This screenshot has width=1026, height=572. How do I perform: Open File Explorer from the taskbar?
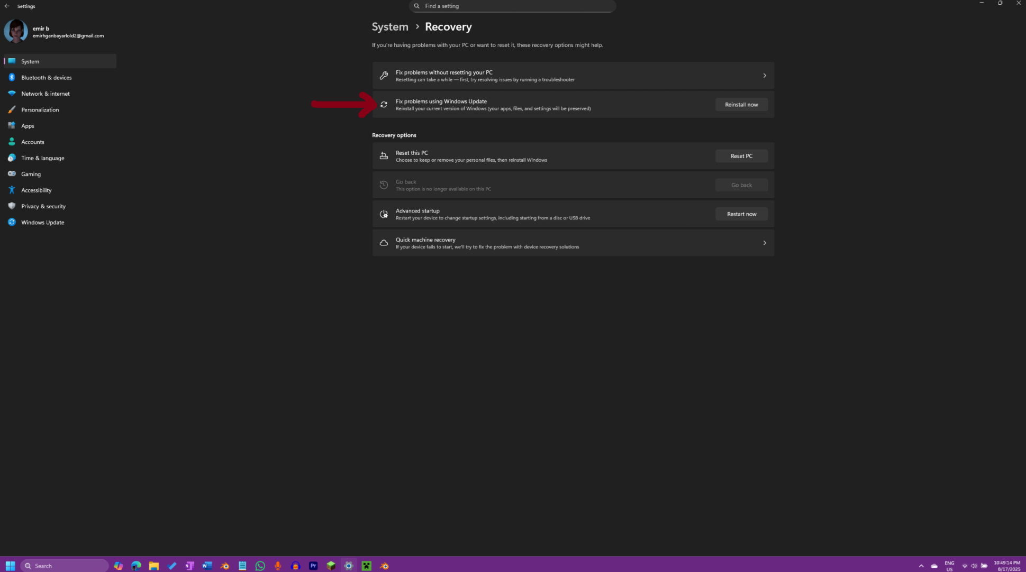click(x=154, y=566)
